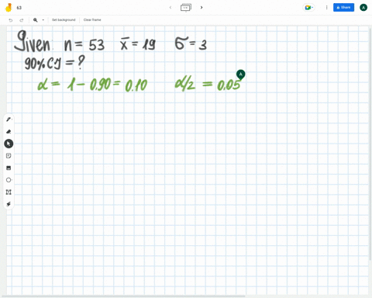Viewport: 372px width, 298px height.
Task: Click the blue Share button
Action: click(x=343, y=8)
